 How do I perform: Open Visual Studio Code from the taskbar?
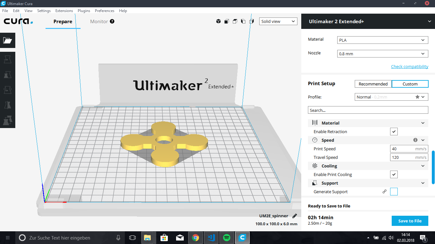211,238
